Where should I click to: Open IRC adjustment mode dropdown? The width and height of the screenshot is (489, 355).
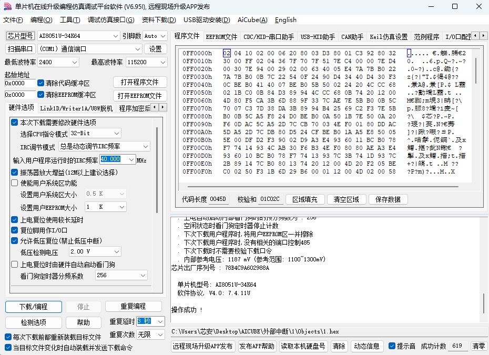tap(104, 146)
